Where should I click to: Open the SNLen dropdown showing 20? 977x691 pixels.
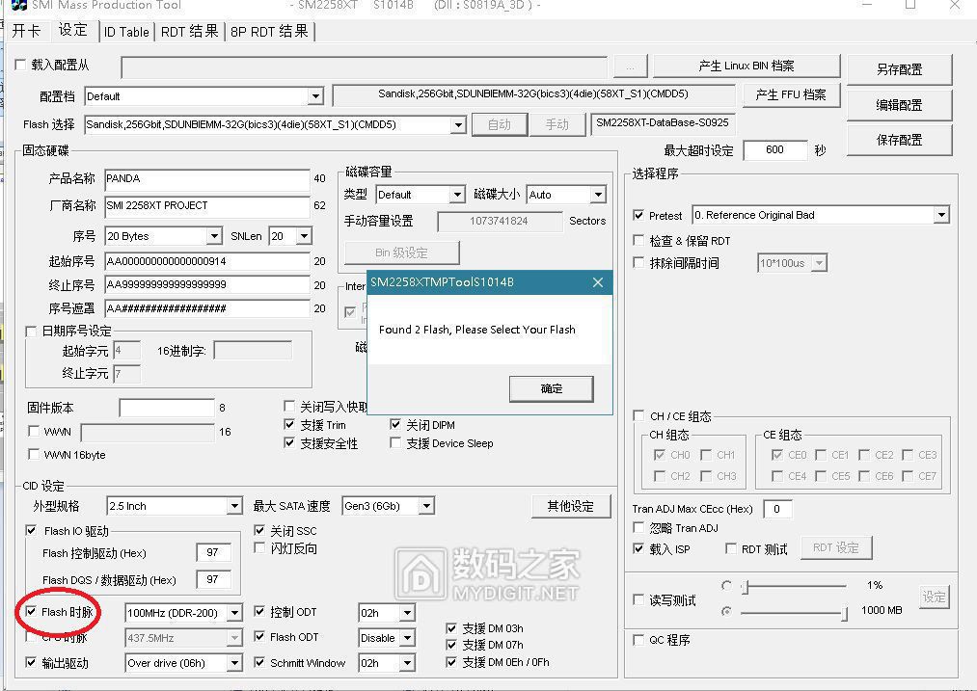[304, 236]
